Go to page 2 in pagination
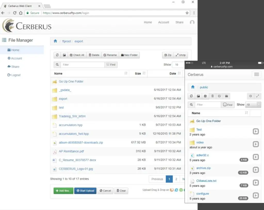Viewport: 264px width, 210px height. pos(176,179)
